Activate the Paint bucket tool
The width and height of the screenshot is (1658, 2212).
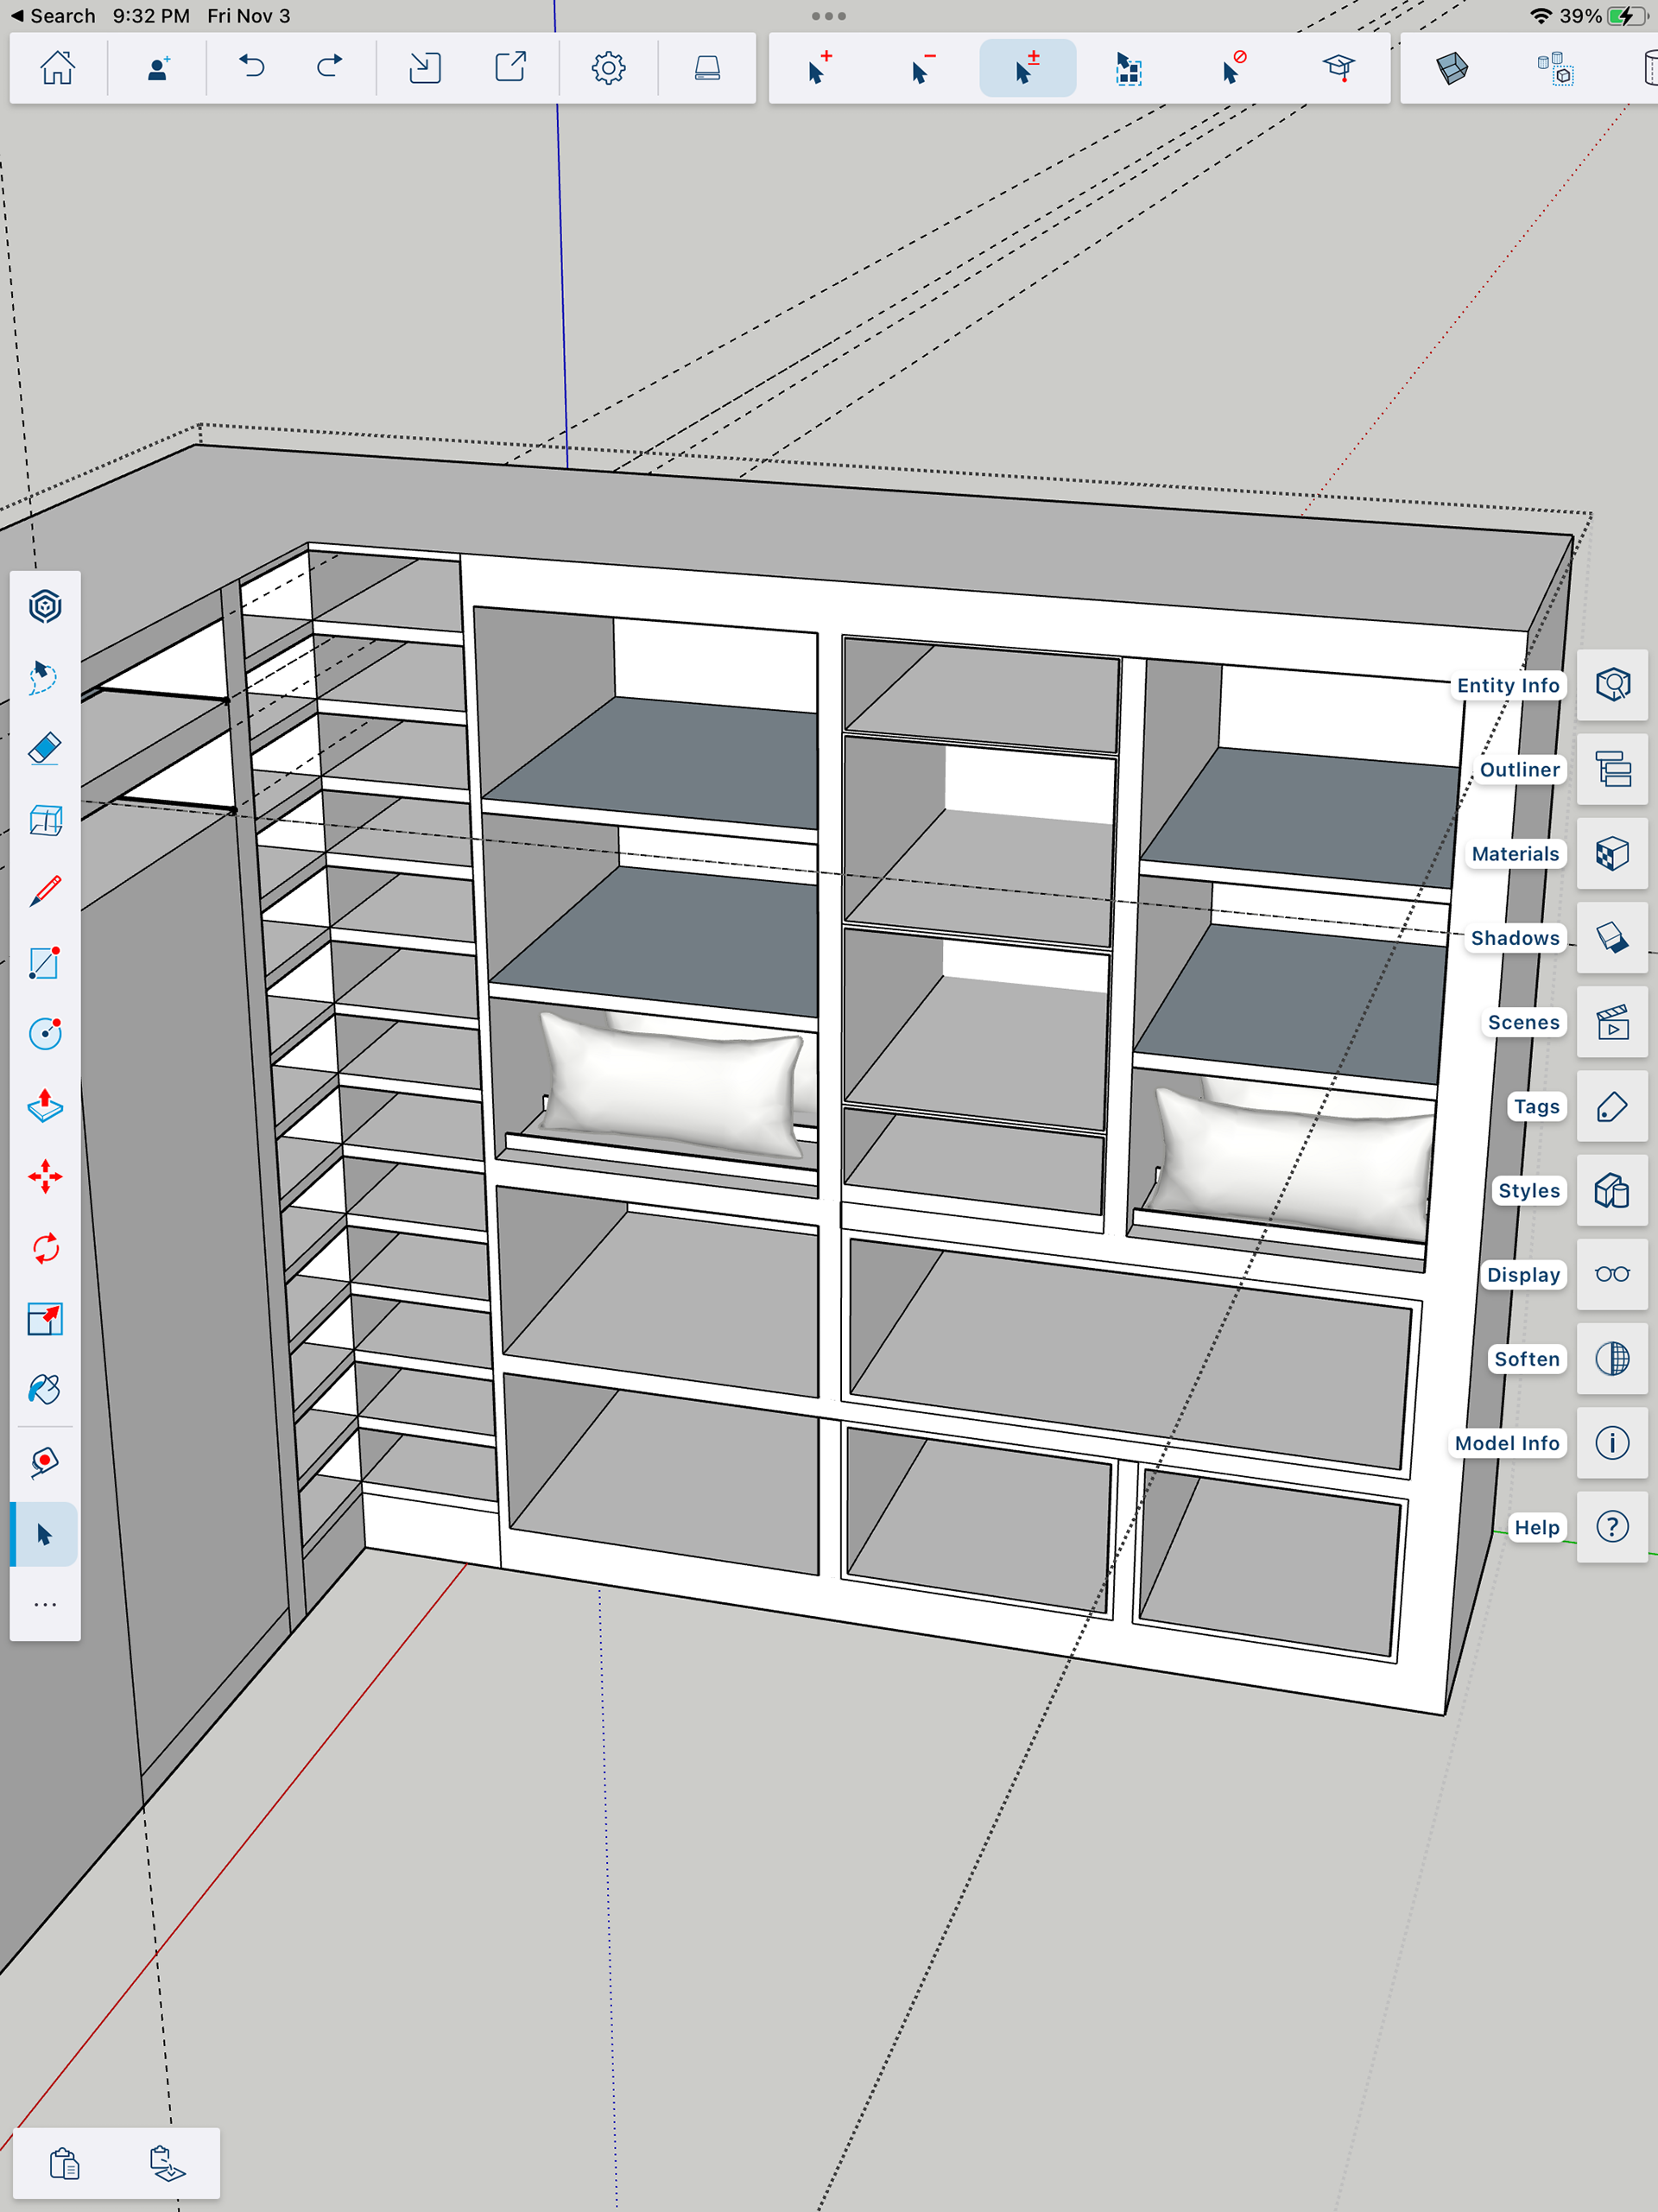[x=45, y=1390]
